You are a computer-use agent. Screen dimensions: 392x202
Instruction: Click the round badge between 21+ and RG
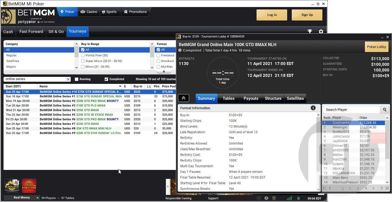tap(266, 198)
